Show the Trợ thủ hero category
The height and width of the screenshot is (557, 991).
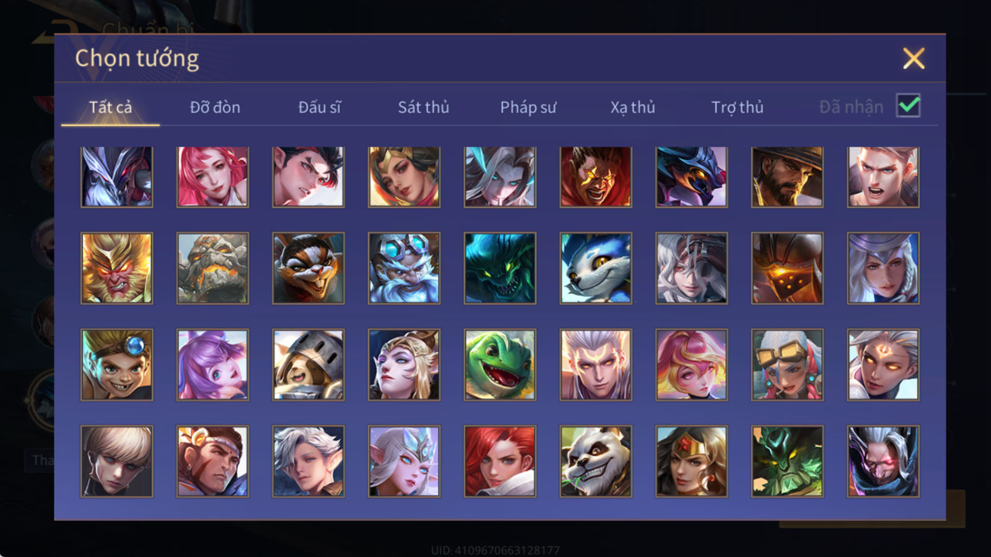(737, 107)
